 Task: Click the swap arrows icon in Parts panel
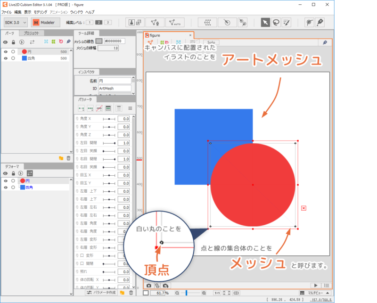coord(32,42)
